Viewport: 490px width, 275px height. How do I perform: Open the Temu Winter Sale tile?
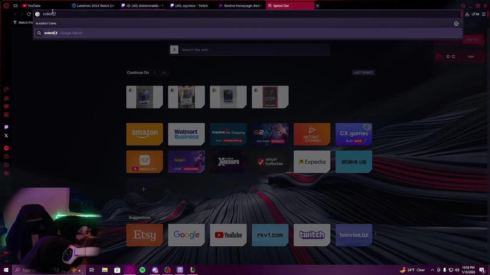tap(145, 162)
